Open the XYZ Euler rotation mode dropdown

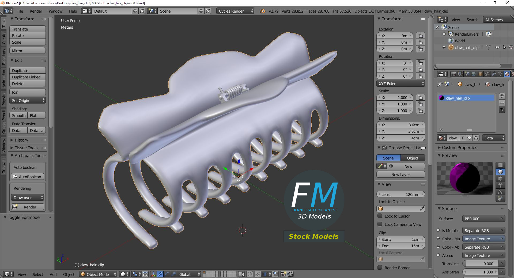click(400, 84)
